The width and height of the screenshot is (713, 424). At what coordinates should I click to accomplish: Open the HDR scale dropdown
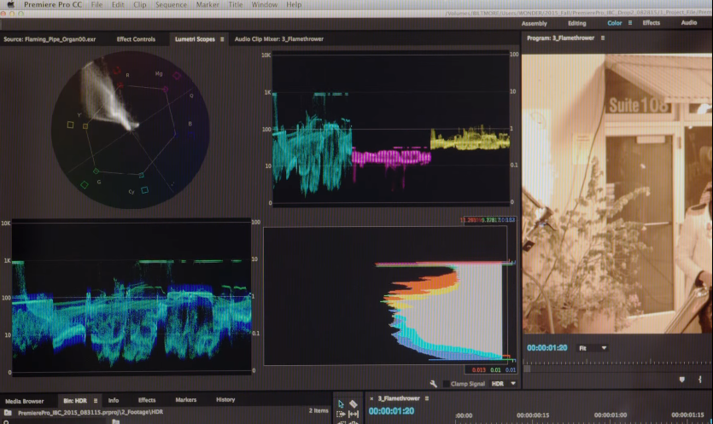(504, 384)
